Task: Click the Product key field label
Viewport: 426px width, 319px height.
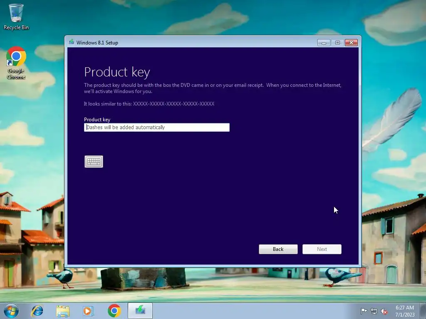Action: click(97, 120)
